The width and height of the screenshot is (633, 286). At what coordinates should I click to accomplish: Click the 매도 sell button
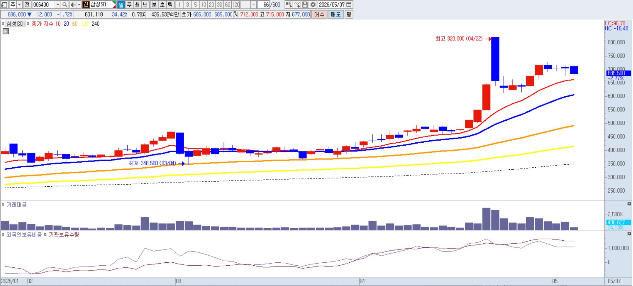coord(336,15)
